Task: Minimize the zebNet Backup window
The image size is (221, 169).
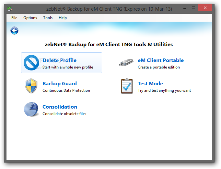Action: (185, 8)
